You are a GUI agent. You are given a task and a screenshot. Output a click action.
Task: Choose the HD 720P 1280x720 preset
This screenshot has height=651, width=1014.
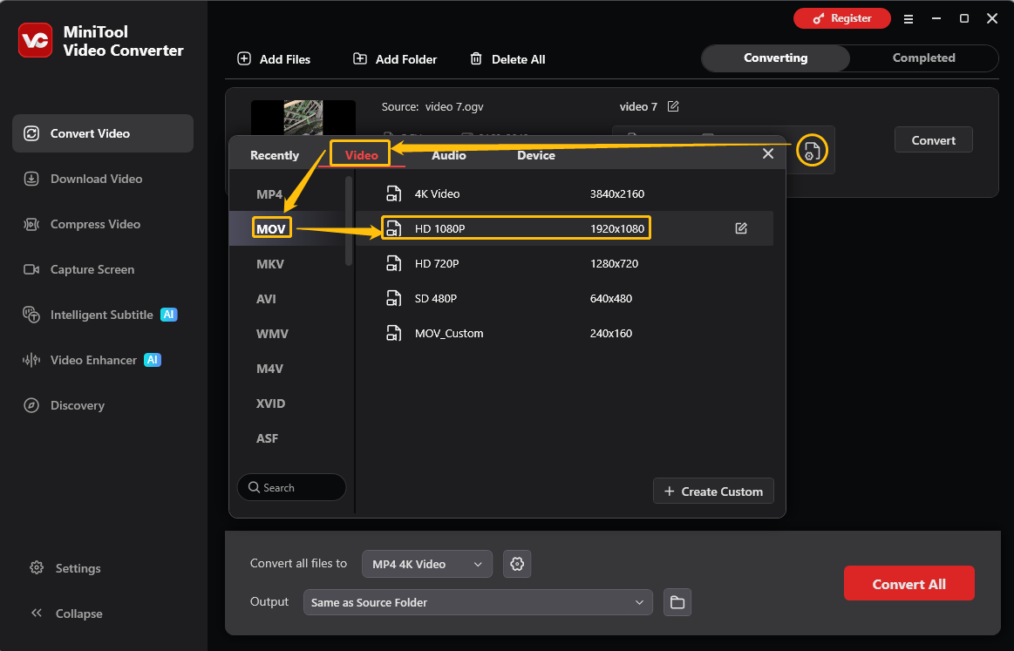click(x=565, y=263)
